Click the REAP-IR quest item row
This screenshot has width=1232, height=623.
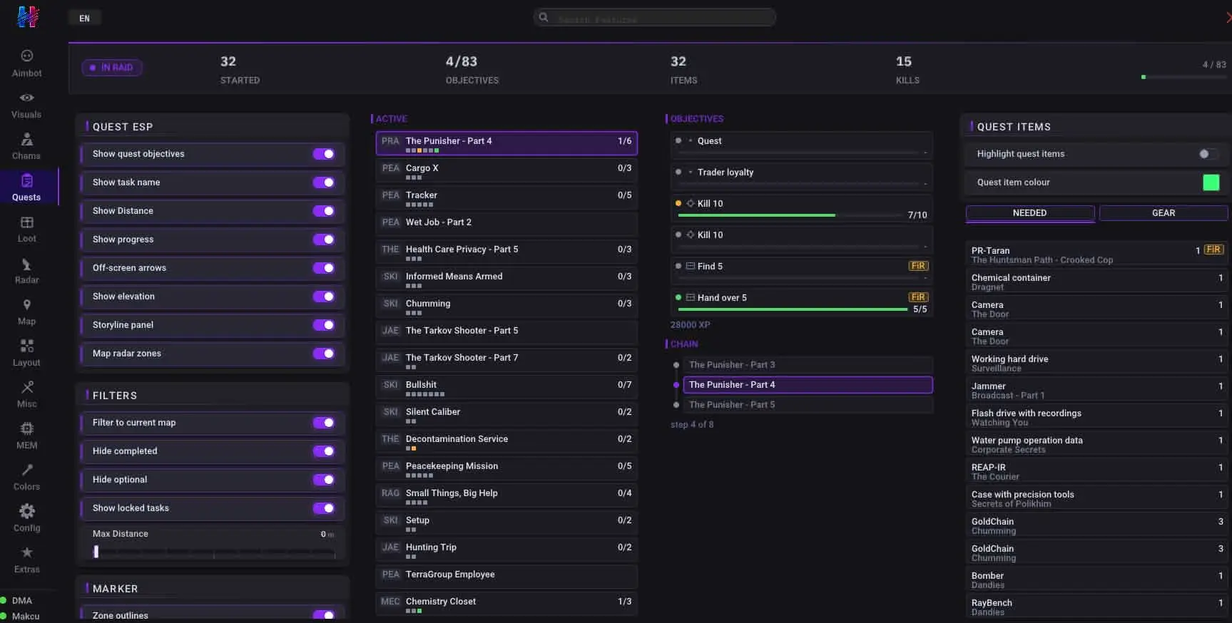1096,471
